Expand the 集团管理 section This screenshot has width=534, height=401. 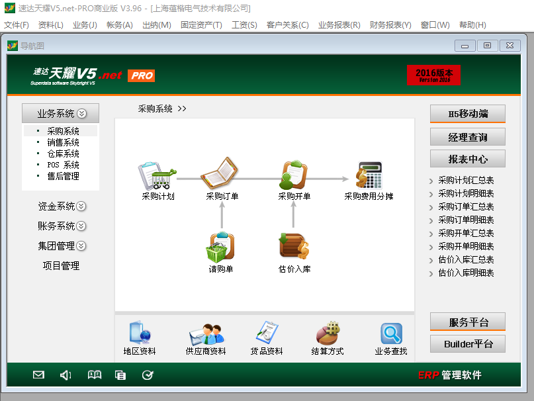click(x=81, y=245)
